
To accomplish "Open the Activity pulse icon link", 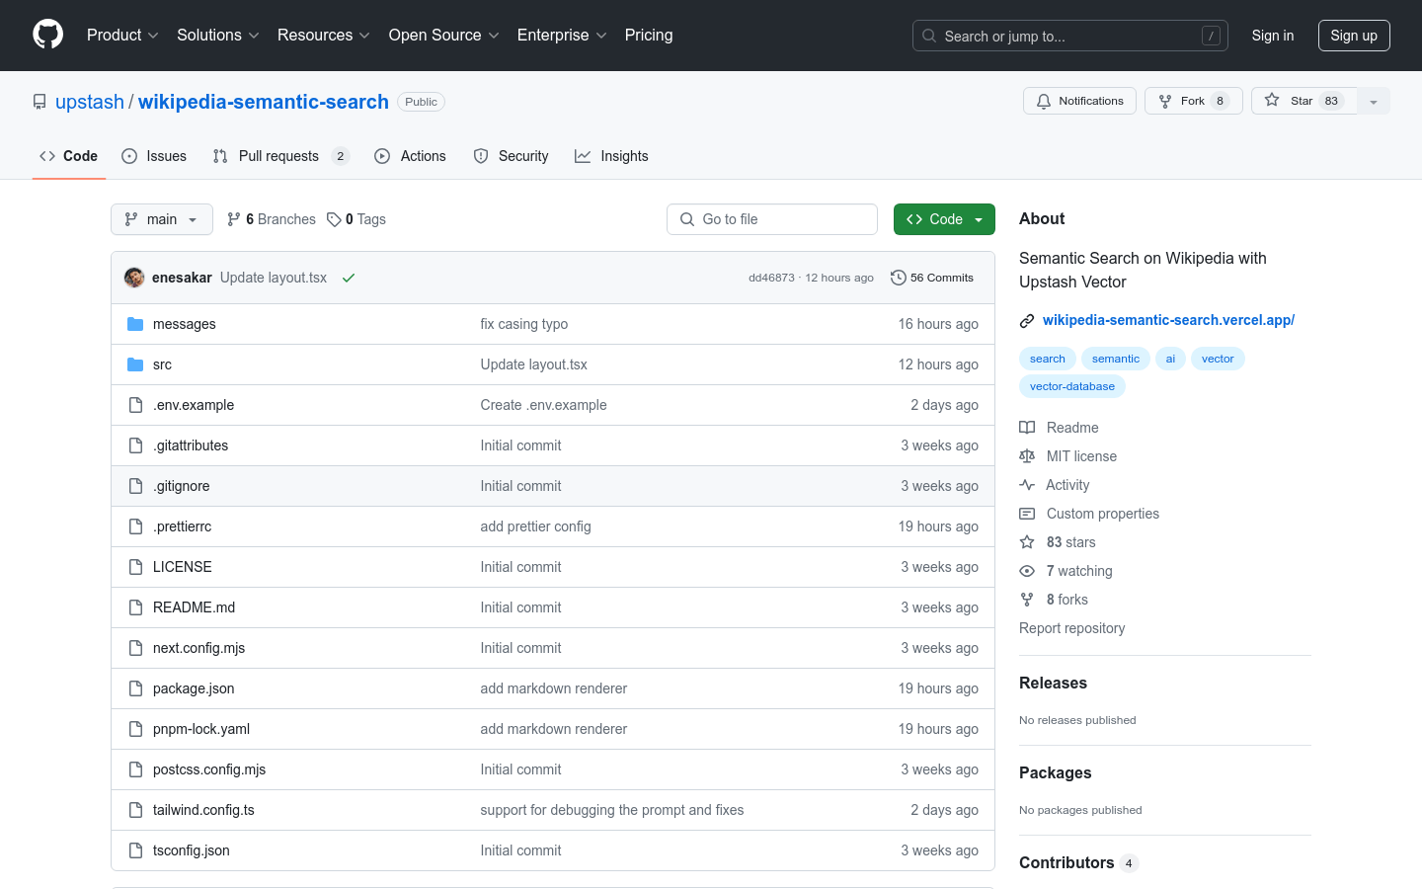I will click(x=1027, y=485).
